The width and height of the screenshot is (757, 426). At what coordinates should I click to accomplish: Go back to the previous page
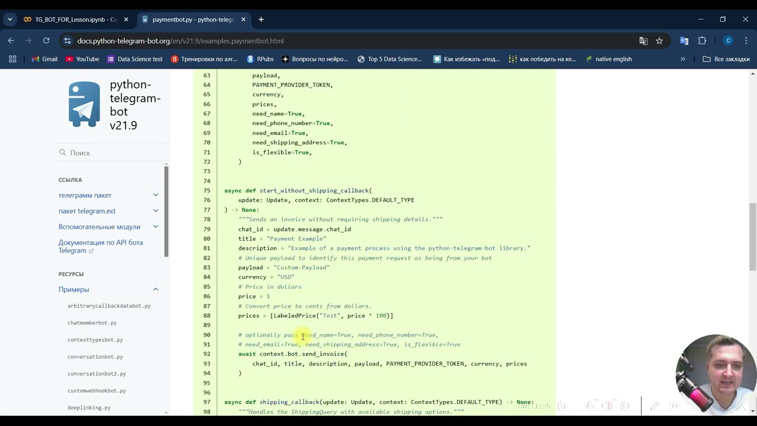[x=11, y=41]
